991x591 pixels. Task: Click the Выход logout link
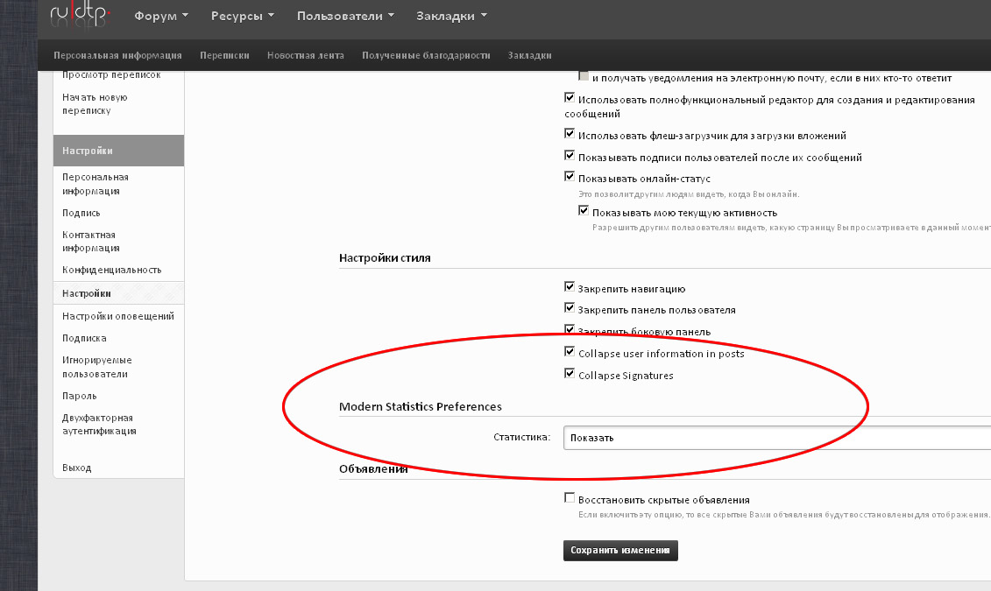coord(76,468)
